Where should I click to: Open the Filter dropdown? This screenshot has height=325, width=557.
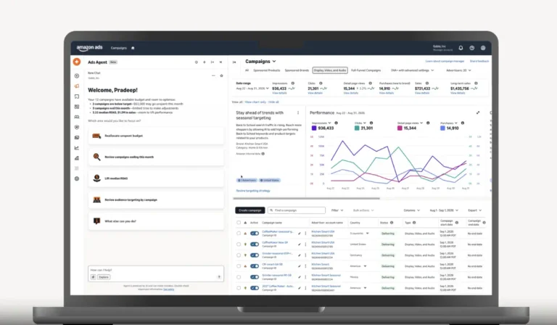(x=337, y=210)
